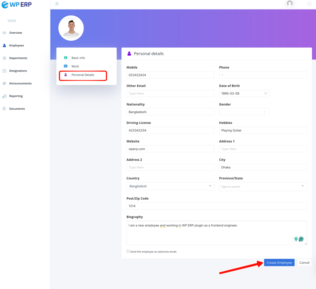Select the Reporting sidebar item
This screenshot has height=289, width=316.
tap(16, 96)
